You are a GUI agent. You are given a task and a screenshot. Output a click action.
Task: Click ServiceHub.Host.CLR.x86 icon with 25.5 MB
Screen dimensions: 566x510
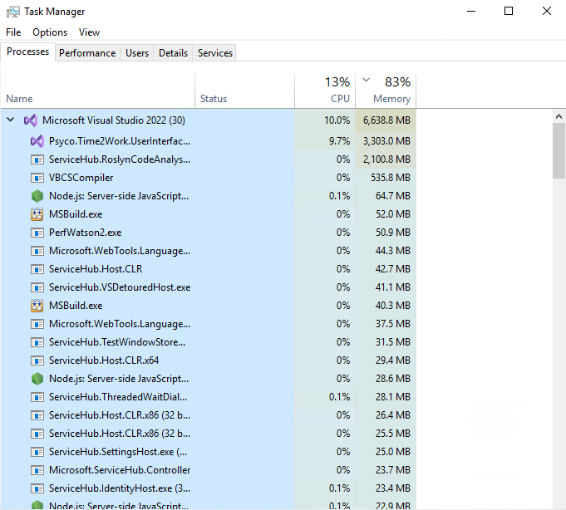[37, 434]
